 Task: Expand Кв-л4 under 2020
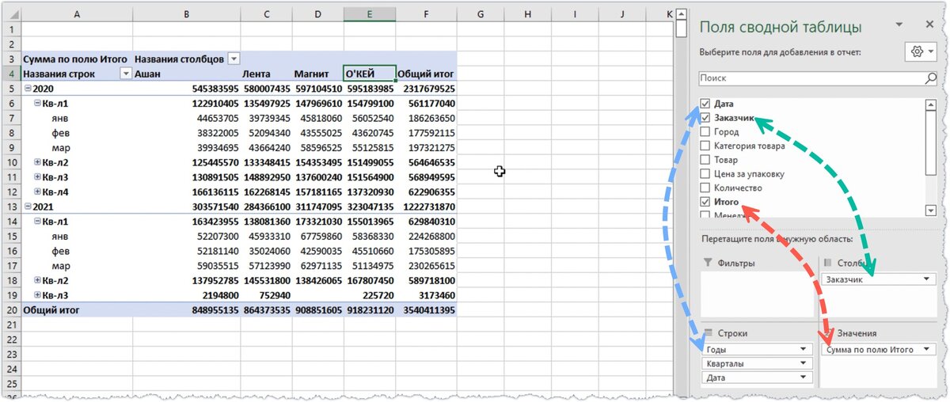point(37,191)
